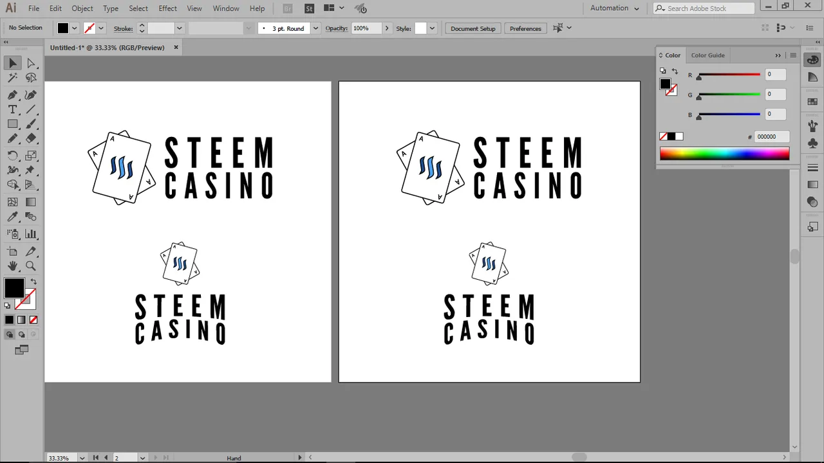Select the Rectangle tool
This screenshot has width=824, height=463.
[x=13, y=124]
